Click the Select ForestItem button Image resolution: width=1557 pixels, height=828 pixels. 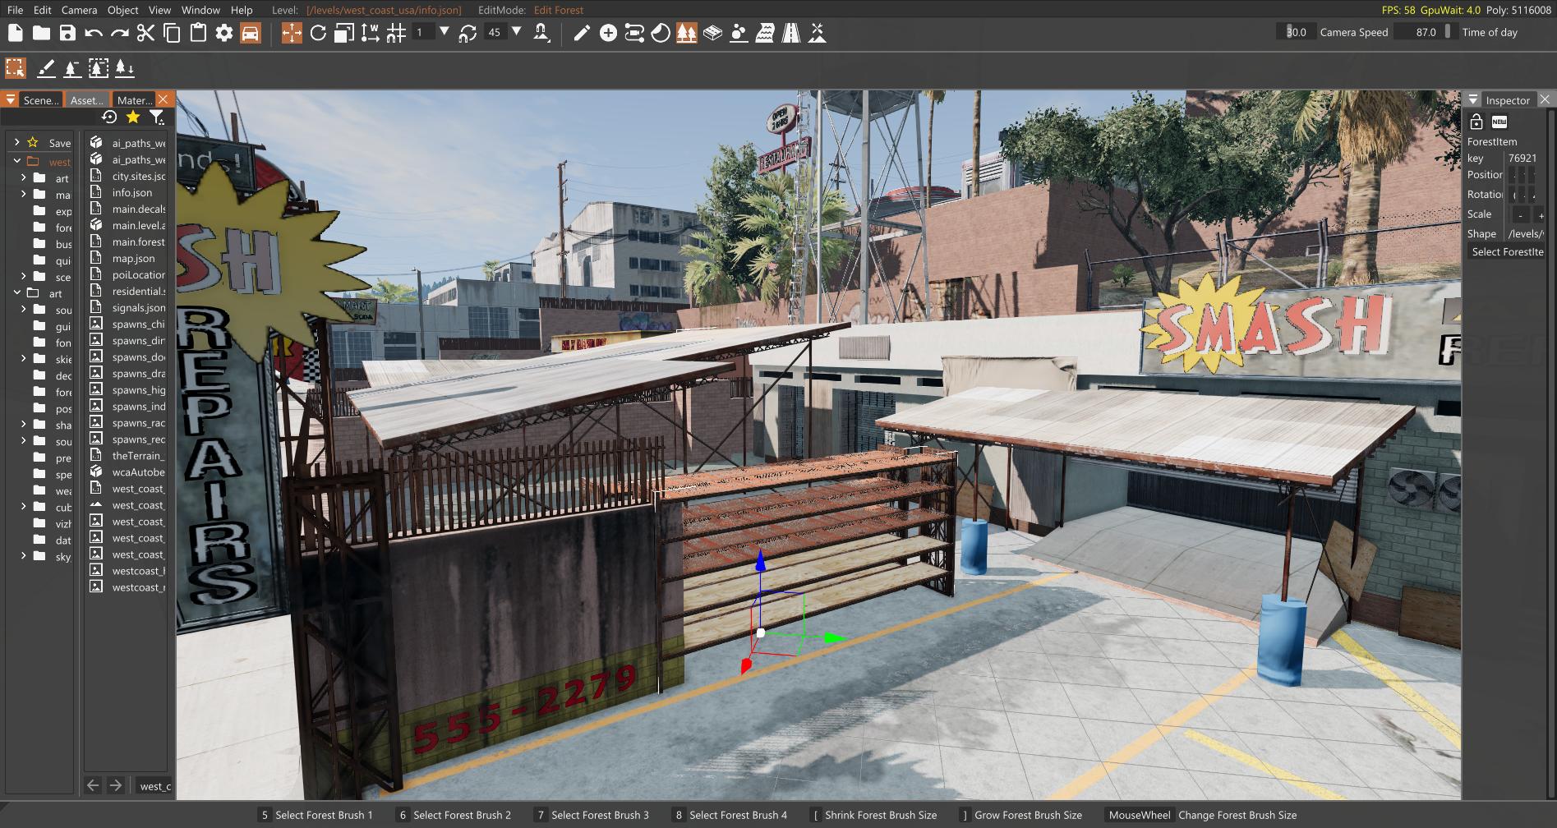[x=1507, y=252]
